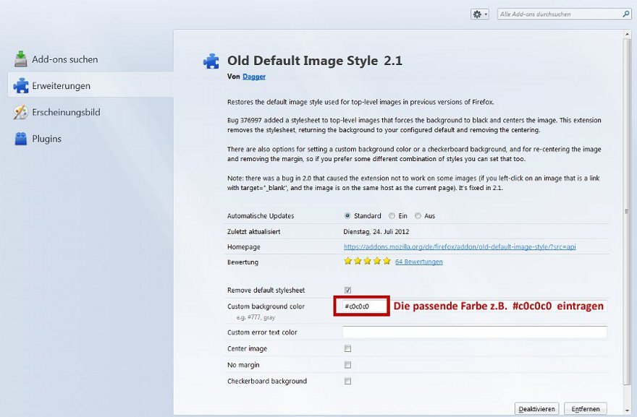
Task: Open the addons.mozilla.org homepage link
Action: (x=460, y=246)
